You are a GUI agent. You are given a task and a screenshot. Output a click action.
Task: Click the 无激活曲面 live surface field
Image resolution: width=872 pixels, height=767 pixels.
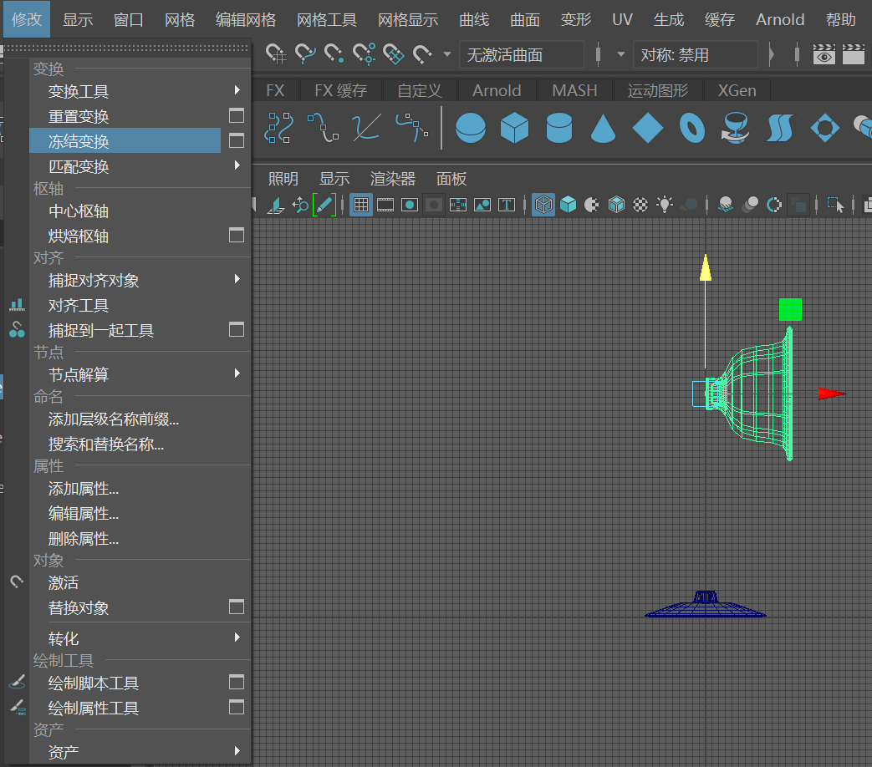pyautogui.click(x=522, y=54)
